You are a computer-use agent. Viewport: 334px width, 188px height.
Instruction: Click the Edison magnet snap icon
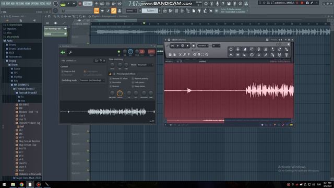tap(199, 55)
